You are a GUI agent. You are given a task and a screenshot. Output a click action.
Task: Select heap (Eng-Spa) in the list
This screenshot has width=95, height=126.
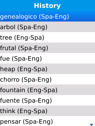[x=47, y=69]
